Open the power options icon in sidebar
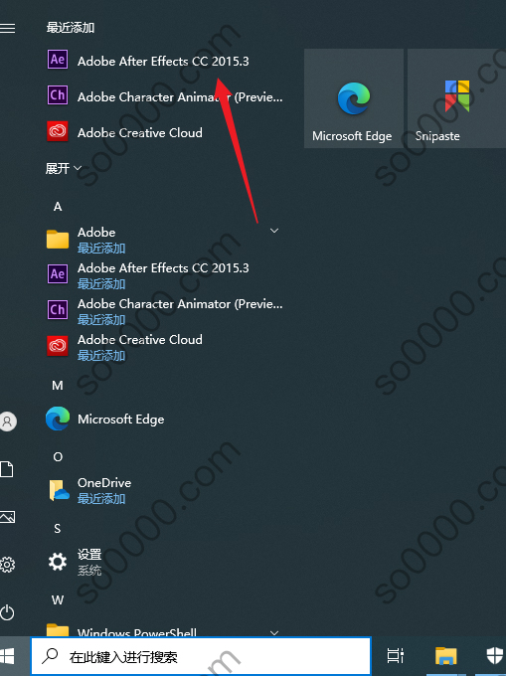 7,612
